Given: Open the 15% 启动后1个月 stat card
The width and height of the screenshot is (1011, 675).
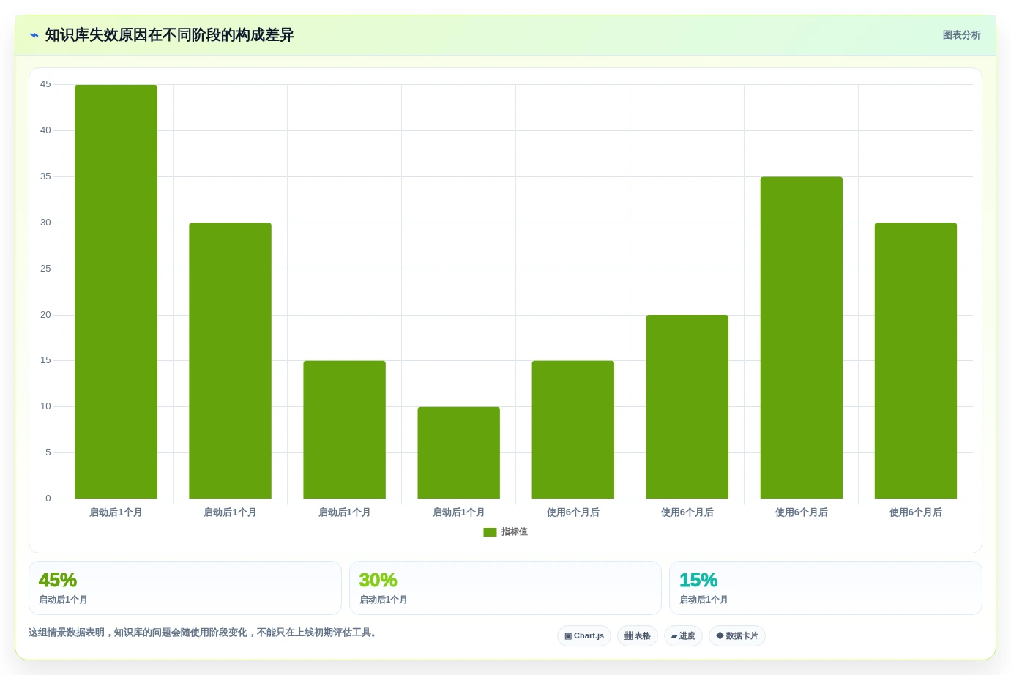Looking at the screenshot, I should click(x=826, y=588).
